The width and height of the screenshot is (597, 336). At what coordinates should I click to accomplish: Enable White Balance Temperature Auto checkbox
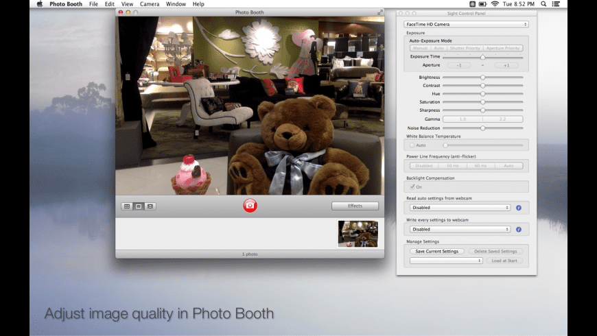(x=412, y=145)
